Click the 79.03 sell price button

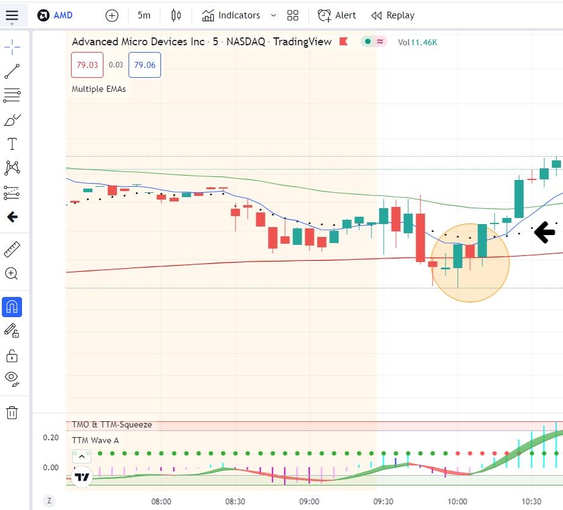[x=88, y=65]
